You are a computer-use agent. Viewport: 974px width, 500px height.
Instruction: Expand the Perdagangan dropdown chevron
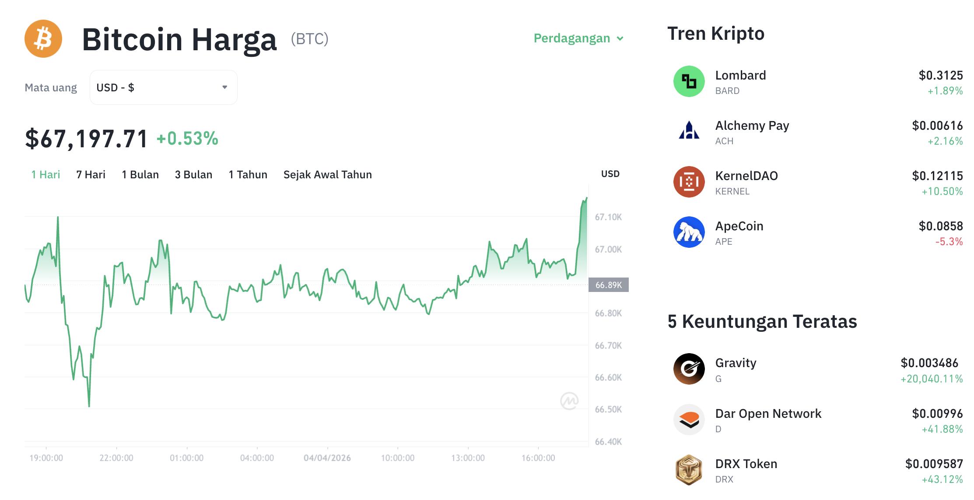[620, 38]
